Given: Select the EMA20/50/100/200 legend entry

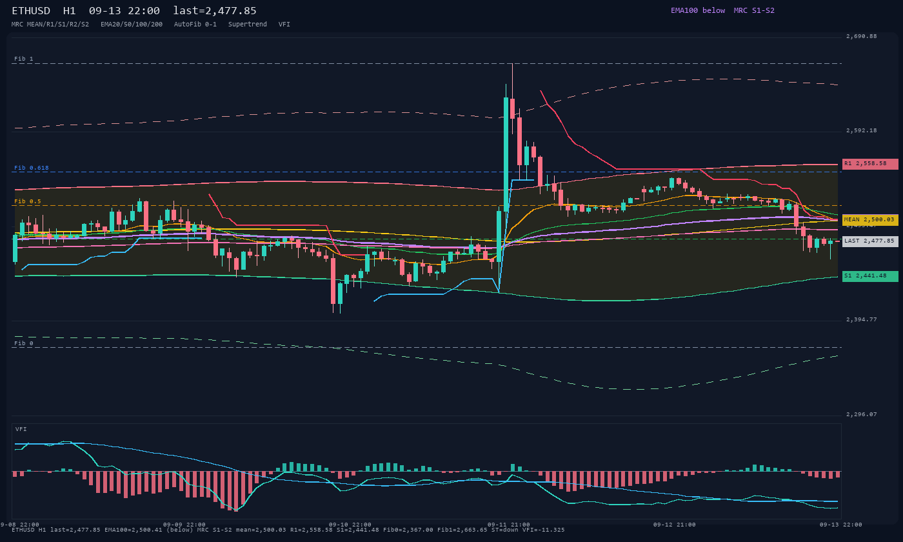Looking at the screenshot, I should click(x=132, y=24).
